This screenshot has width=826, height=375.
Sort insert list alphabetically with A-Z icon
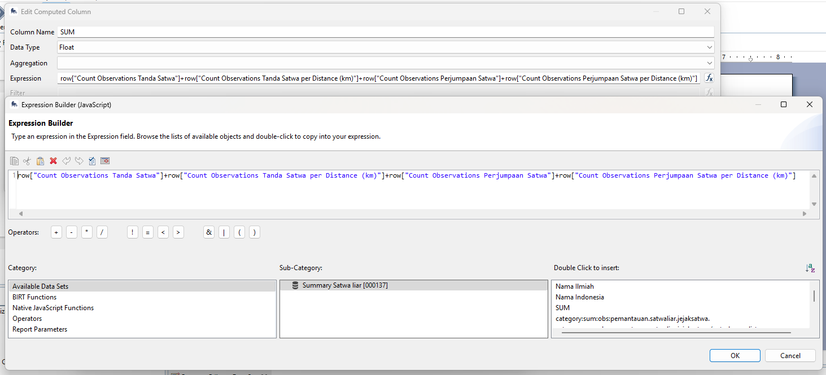tap(810, 268)
